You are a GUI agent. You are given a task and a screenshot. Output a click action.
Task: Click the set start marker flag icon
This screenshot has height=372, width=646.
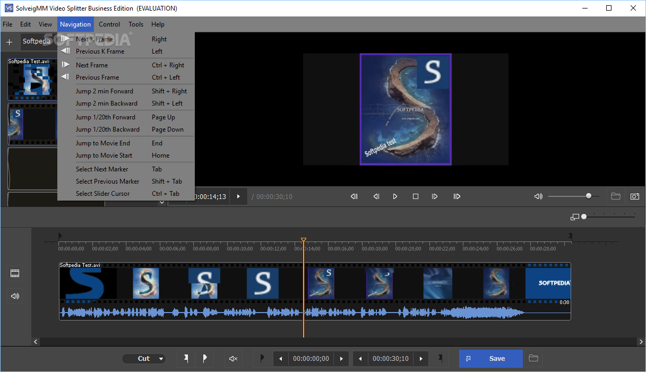[x=262, y=359]
